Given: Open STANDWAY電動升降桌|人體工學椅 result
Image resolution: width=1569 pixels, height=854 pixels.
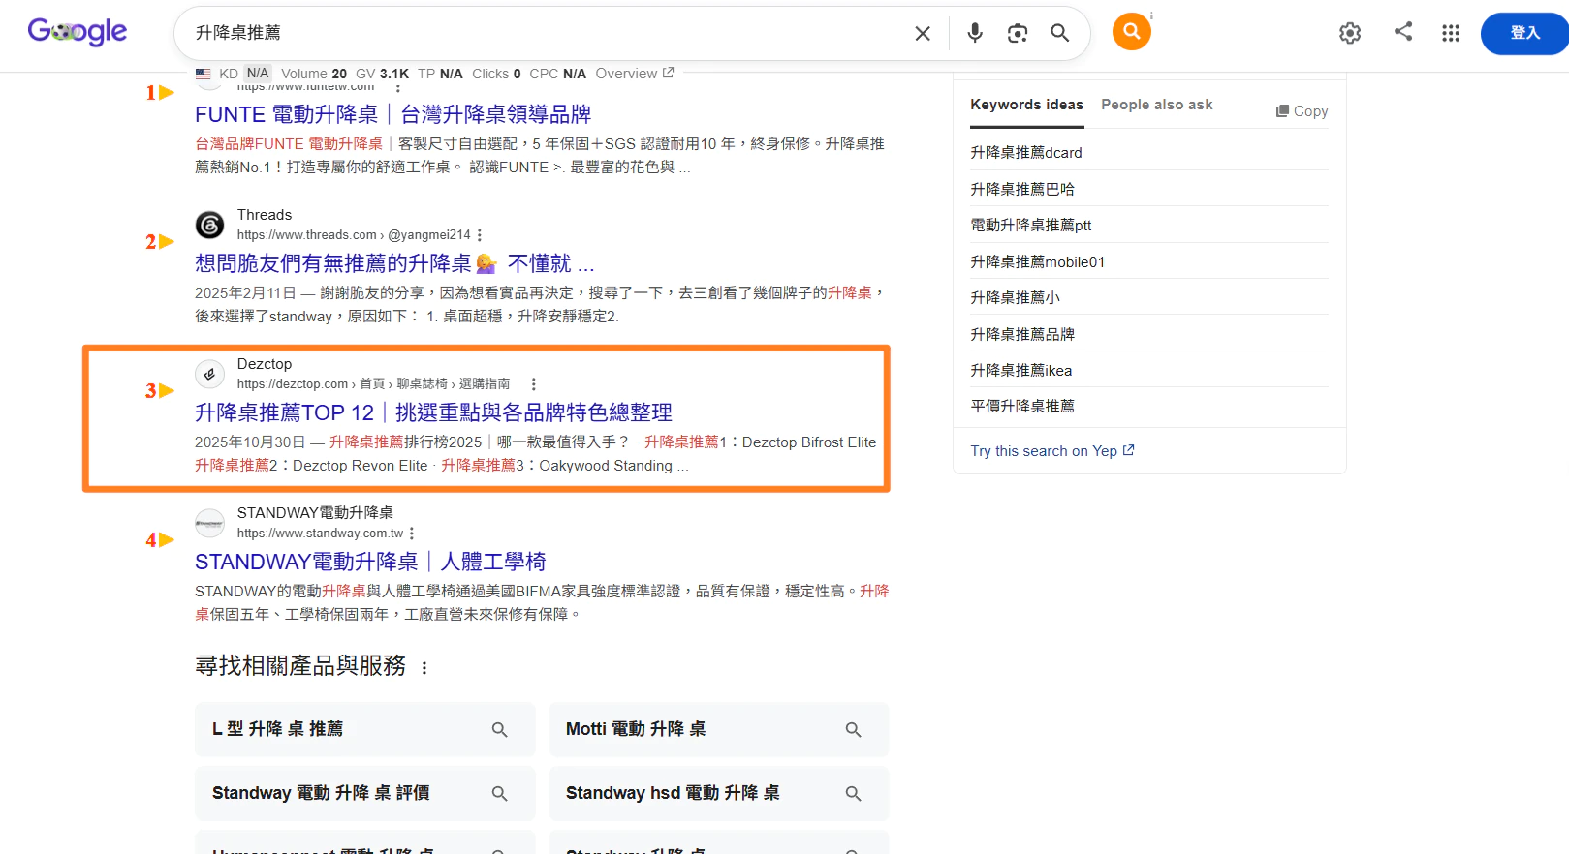Looking at the screenshot, I should coord(370,562).
